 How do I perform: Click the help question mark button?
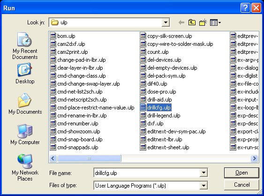pyautogui.click(x=245, y=8)
